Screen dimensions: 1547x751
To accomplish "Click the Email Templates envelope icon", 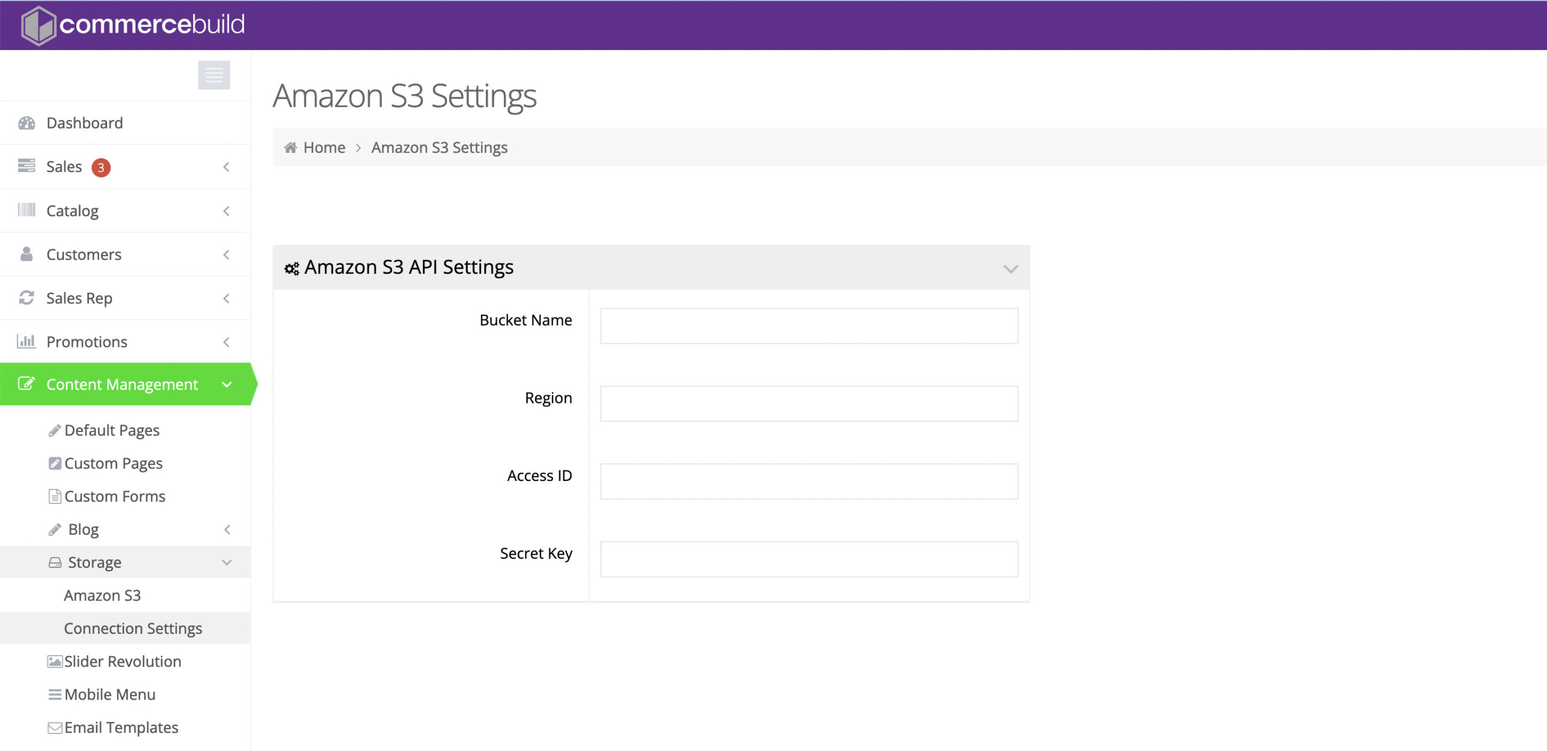I will (54, 727).
